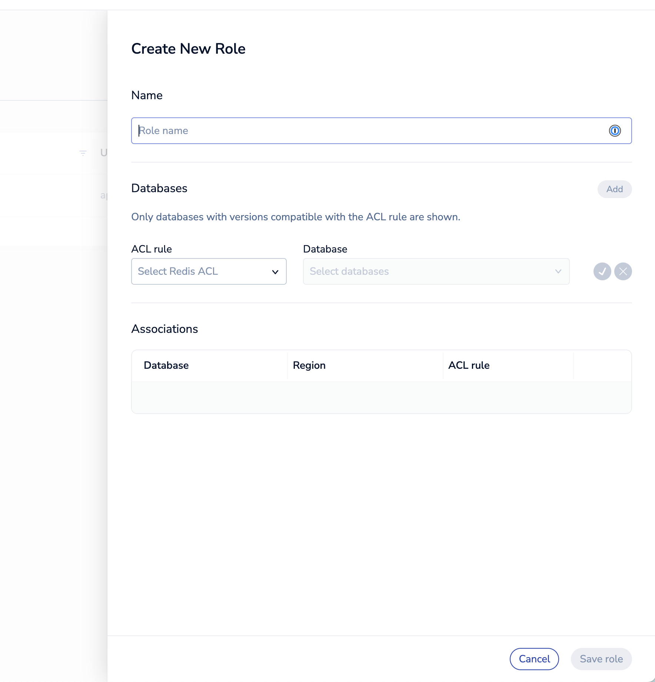Discard the database row with X icon

click(x=623, y=271)
